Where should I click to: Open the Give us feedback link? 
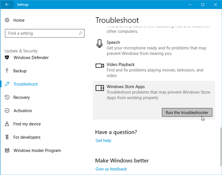point(111,169)
